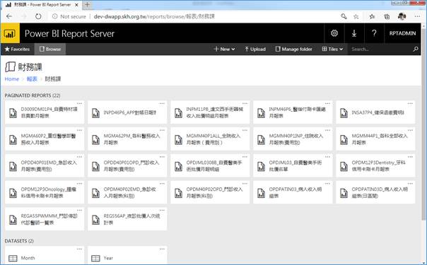The width and height of the screenshot is (427, 265).
Task: Open the OPDM12P3Oncology report icon
Action: pyautogui.click(x=13, y=193)
